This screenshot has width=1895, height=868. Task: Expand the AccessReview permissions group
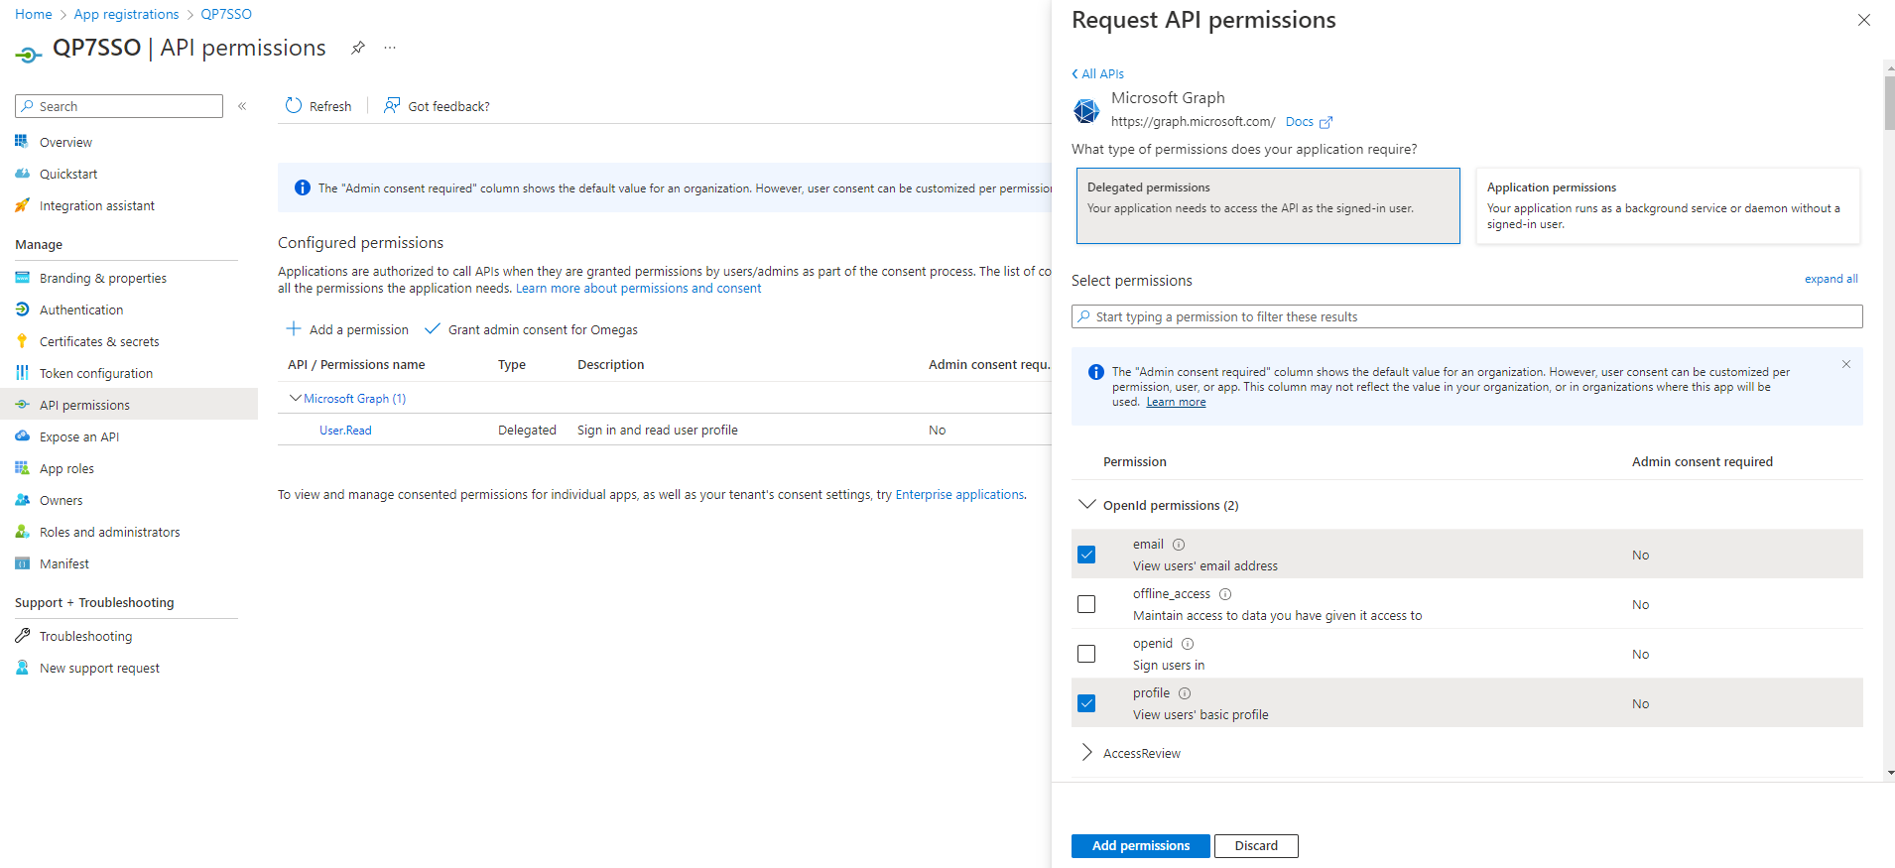point(1087,753)
